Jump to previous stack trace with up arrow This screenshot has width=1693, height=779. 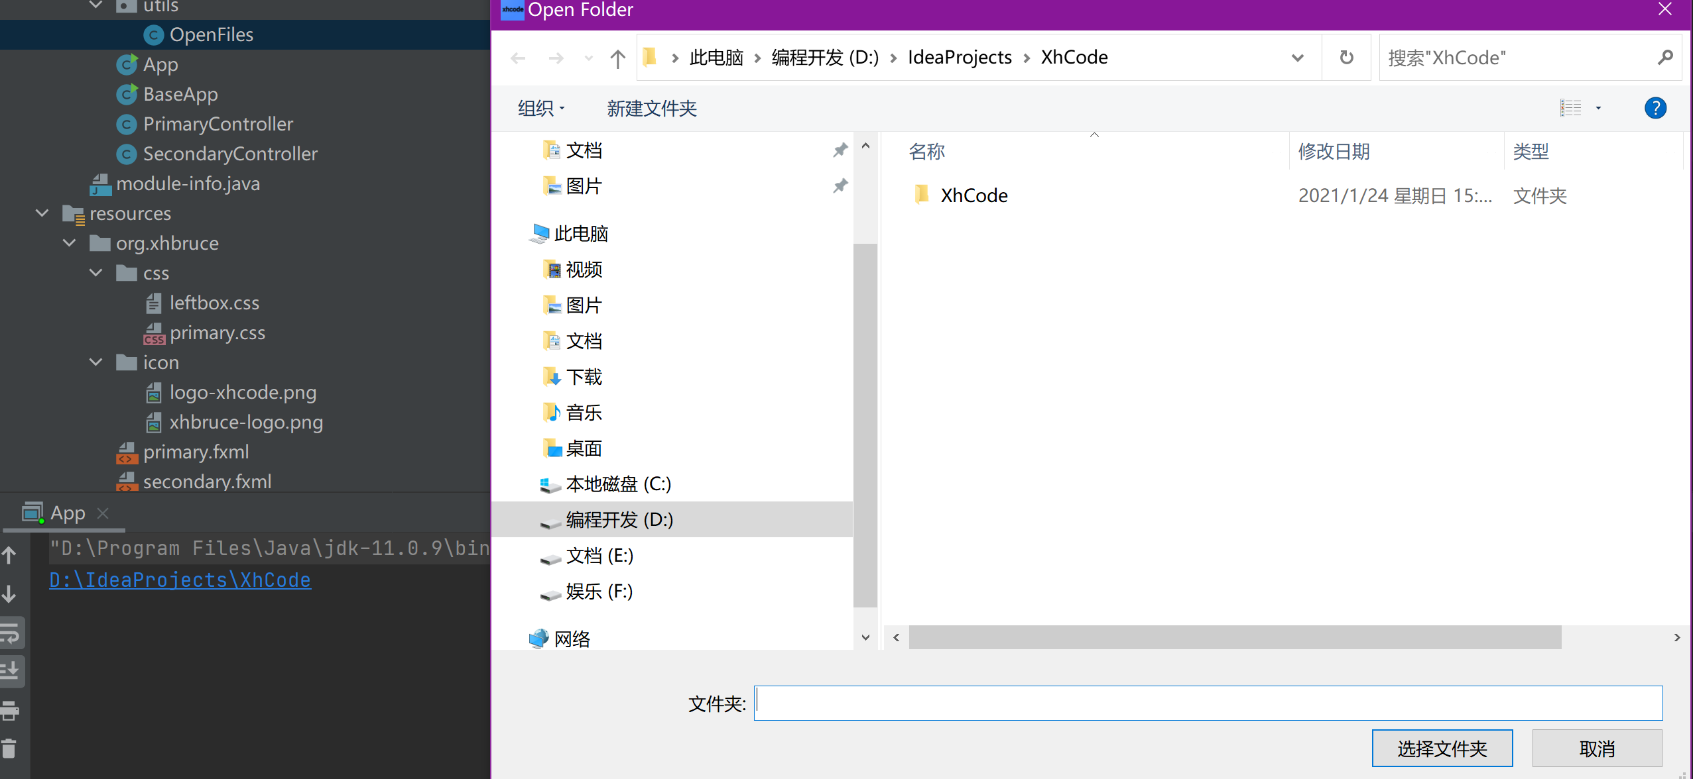[x=10, y=555]
